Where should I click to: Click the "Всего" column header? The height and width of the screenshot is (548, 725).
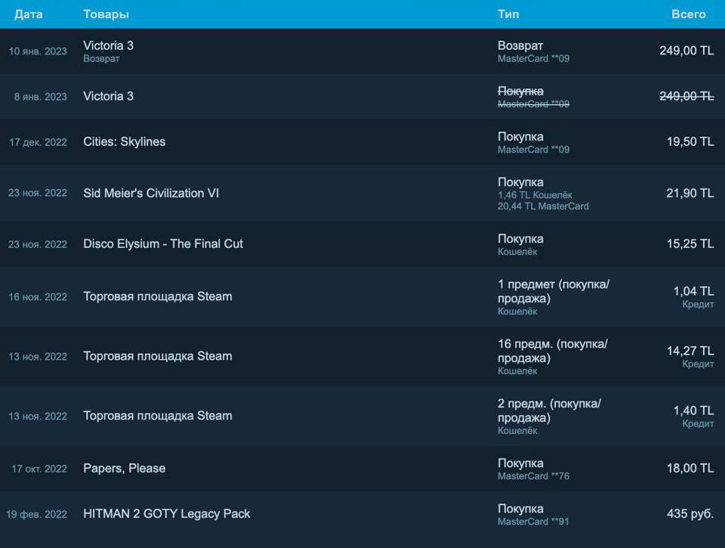point(688,14)
